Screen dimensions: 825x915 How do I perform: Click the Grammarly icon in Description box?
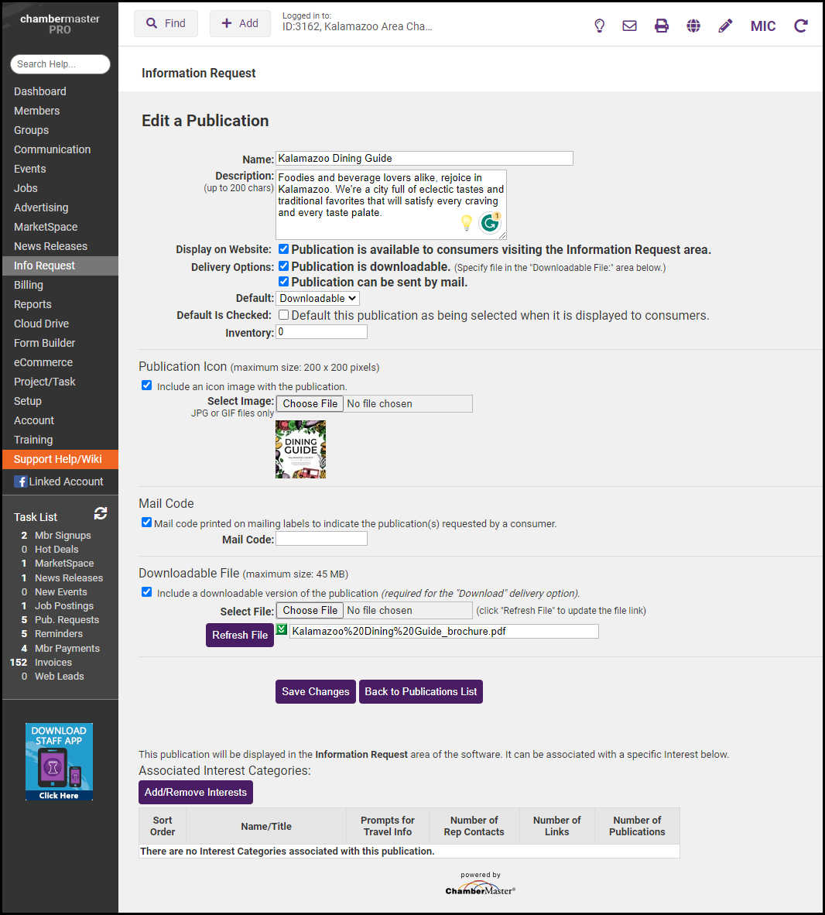click(490, 223)
